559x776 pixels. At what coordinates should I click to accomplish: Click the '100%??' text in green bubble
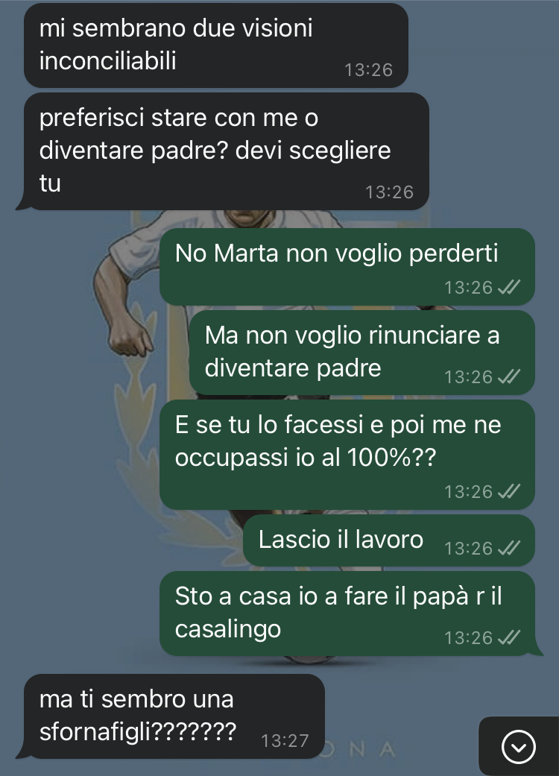(x=391, y=457)
